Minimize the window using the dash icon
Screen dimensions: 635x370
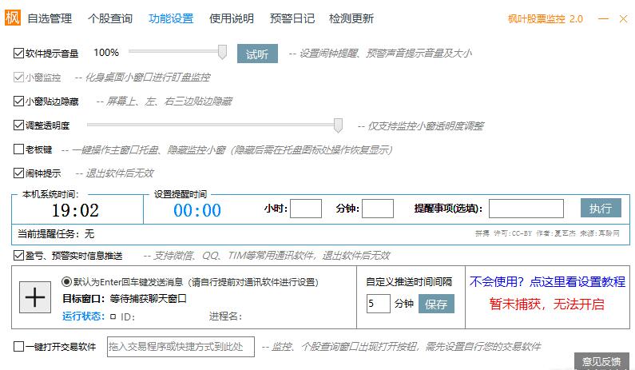pos(602,18)
